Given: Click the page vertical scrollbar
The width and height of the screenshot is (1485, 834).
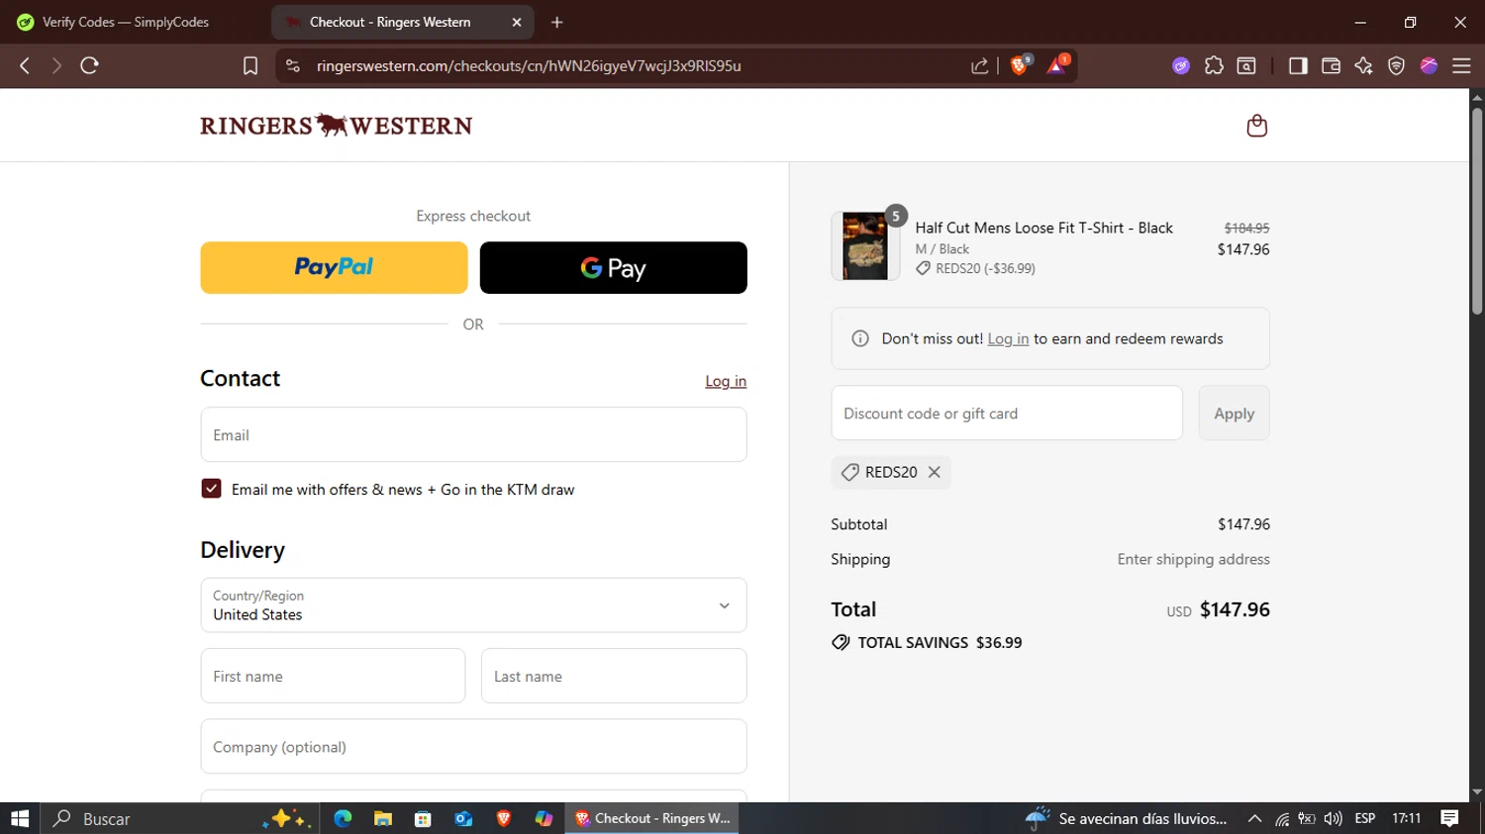Looking at the screenshot, I should [x=1477, y=211].
